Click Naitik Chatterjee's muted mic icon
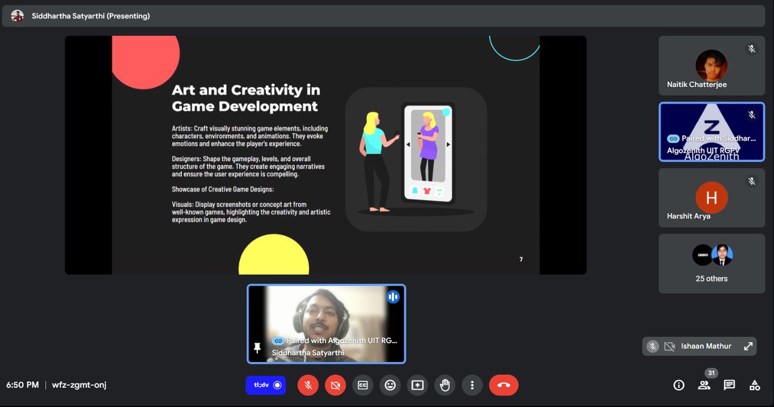Viewport: 774px width, 407px height. pyautogui.click(x=751, y=49)
